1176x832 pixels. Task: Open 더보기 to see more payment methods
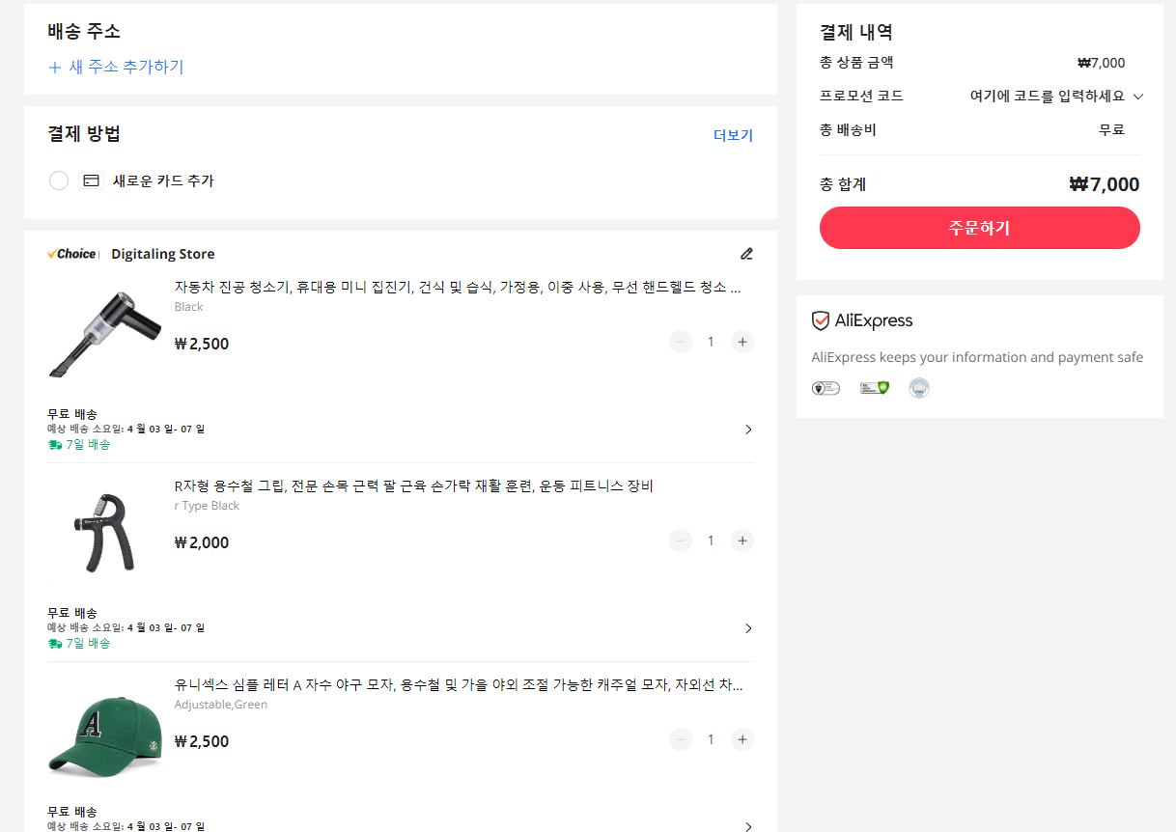click(732, 134)
